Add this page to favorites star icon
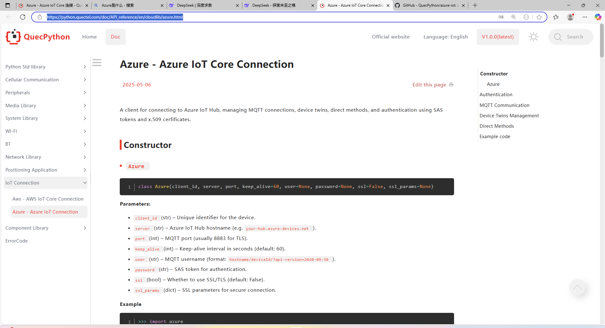Image resolution: width=605 pixels, height=328 pixels. (539, 17)
